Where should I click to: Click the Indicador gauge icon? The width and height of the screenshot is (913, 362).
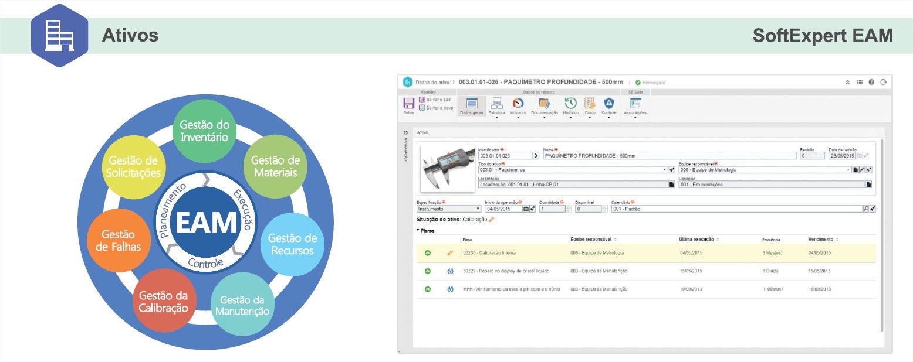click(x=518, y=104)
